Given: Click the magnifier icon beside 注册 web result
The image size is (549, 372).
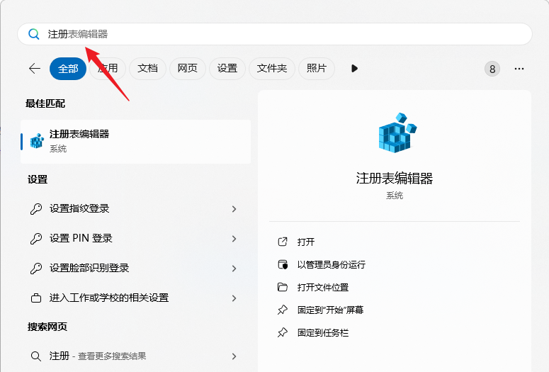Looking at the screenshot, I should 36,356.
